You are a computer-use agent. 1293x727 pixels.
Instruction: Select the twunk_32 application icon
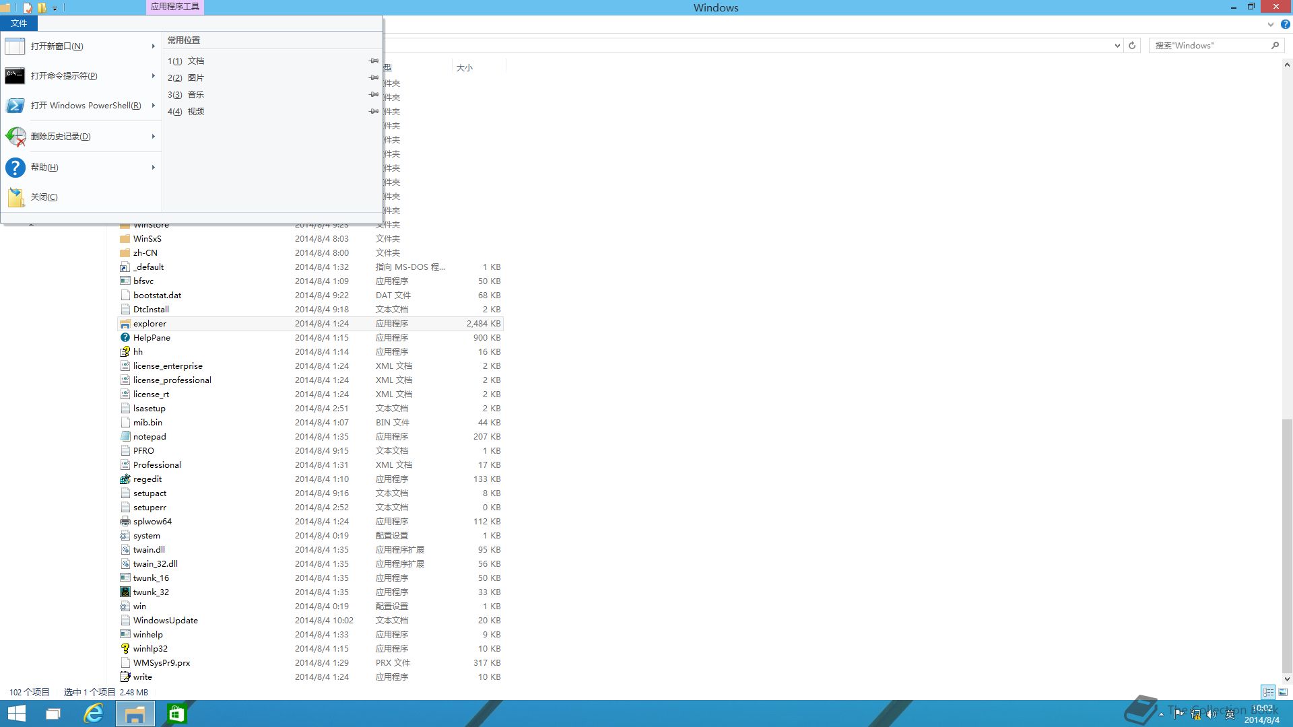[125, 592]
